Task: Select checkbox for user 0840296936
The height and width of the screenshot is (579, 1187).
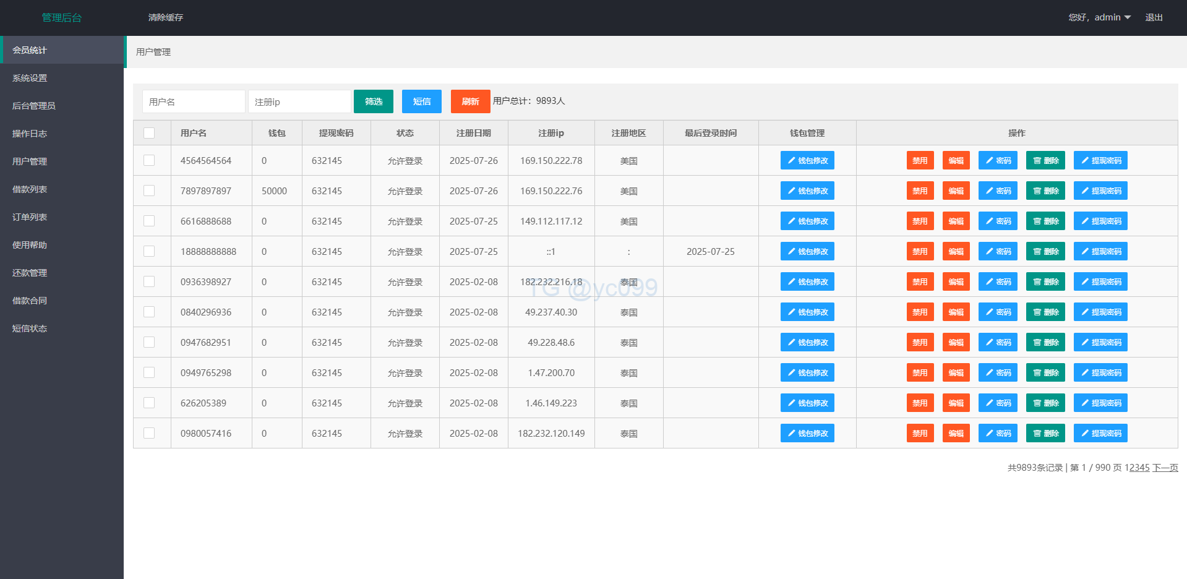Action: click(x=149, y=312)
